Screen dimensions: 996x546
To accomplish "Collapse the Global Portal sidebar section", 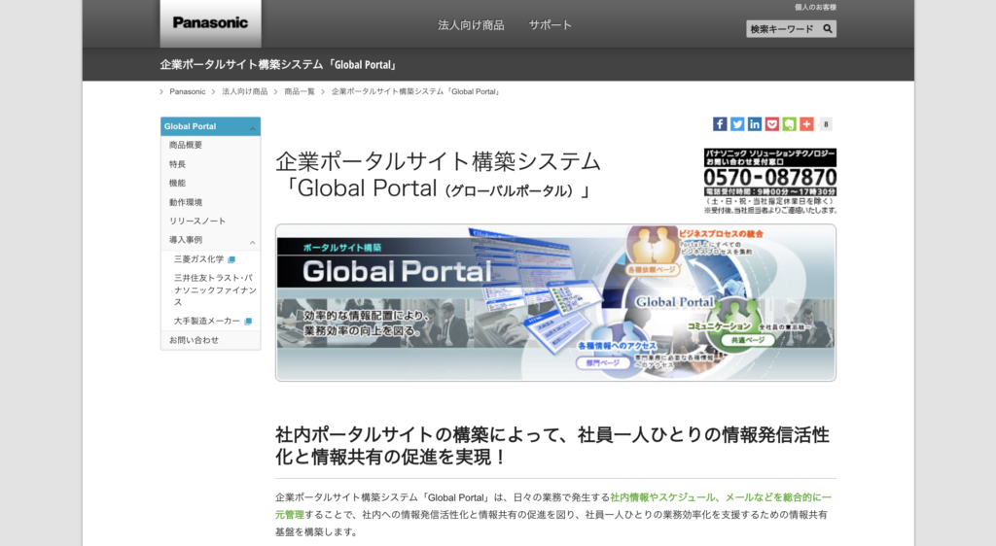I will [x=253, y=127].
